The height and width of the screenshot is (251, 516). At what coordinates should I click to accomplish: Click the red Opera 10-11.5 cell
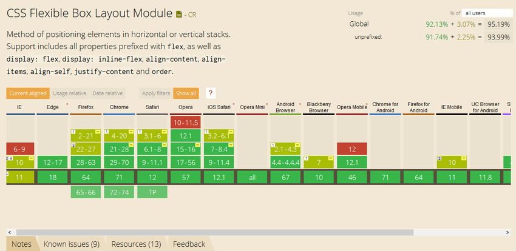(186, 122)
